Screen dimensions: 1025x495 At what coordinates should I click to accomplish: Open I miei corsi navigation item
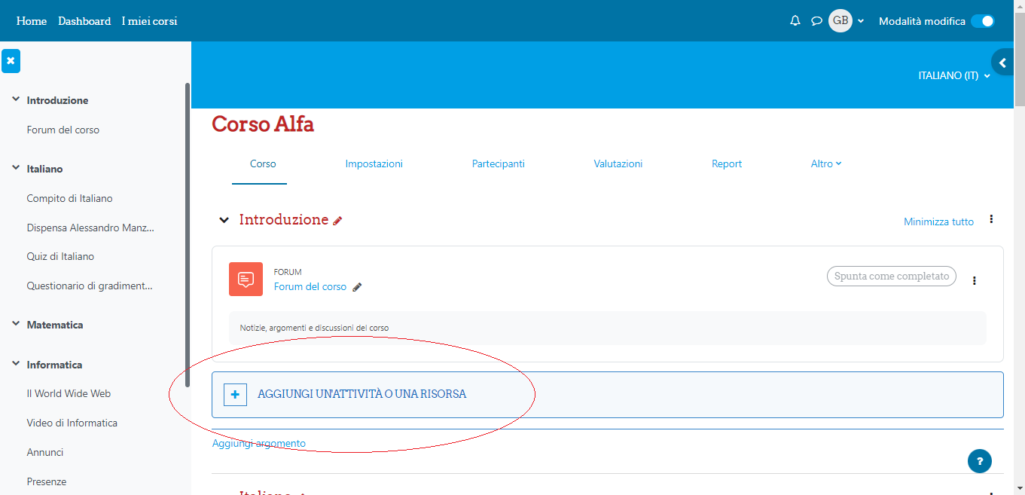tap(149, 21)
